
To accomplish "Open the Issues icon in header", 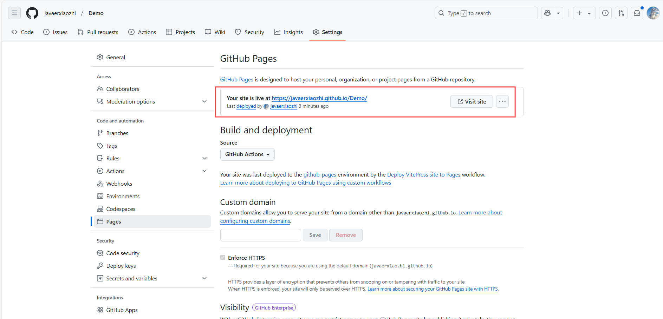I will click(x=605, y=13).
